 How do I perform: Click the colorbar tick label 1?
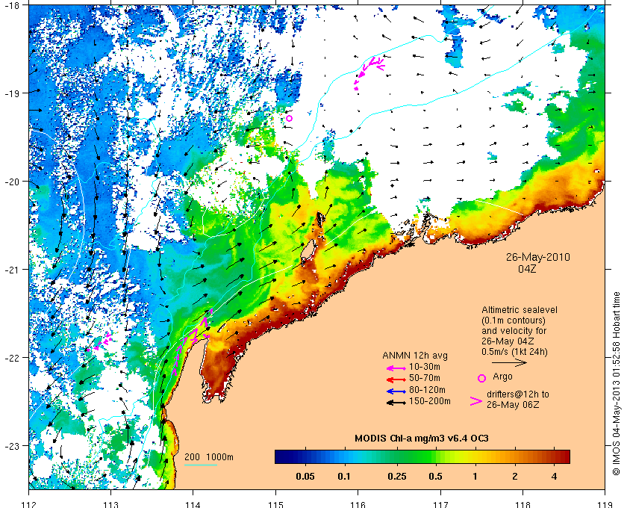(475, 477)
